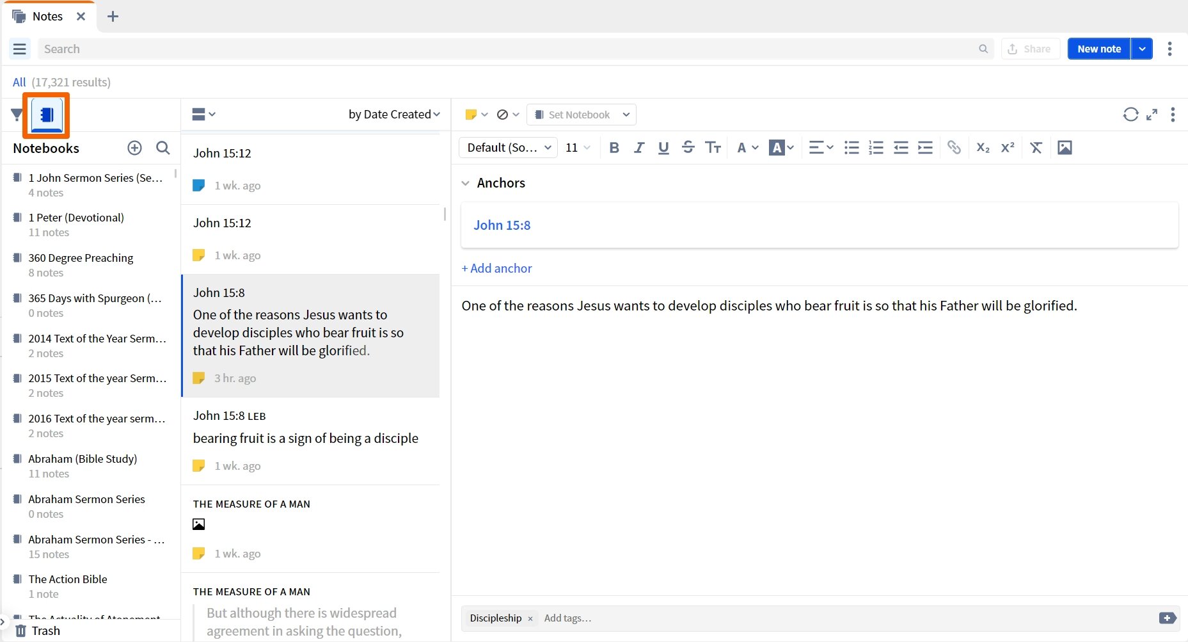Insert a hyperlink with the link icon
Image resolution: width=1188 pixels, height=642 pixels.
point(954,148)
